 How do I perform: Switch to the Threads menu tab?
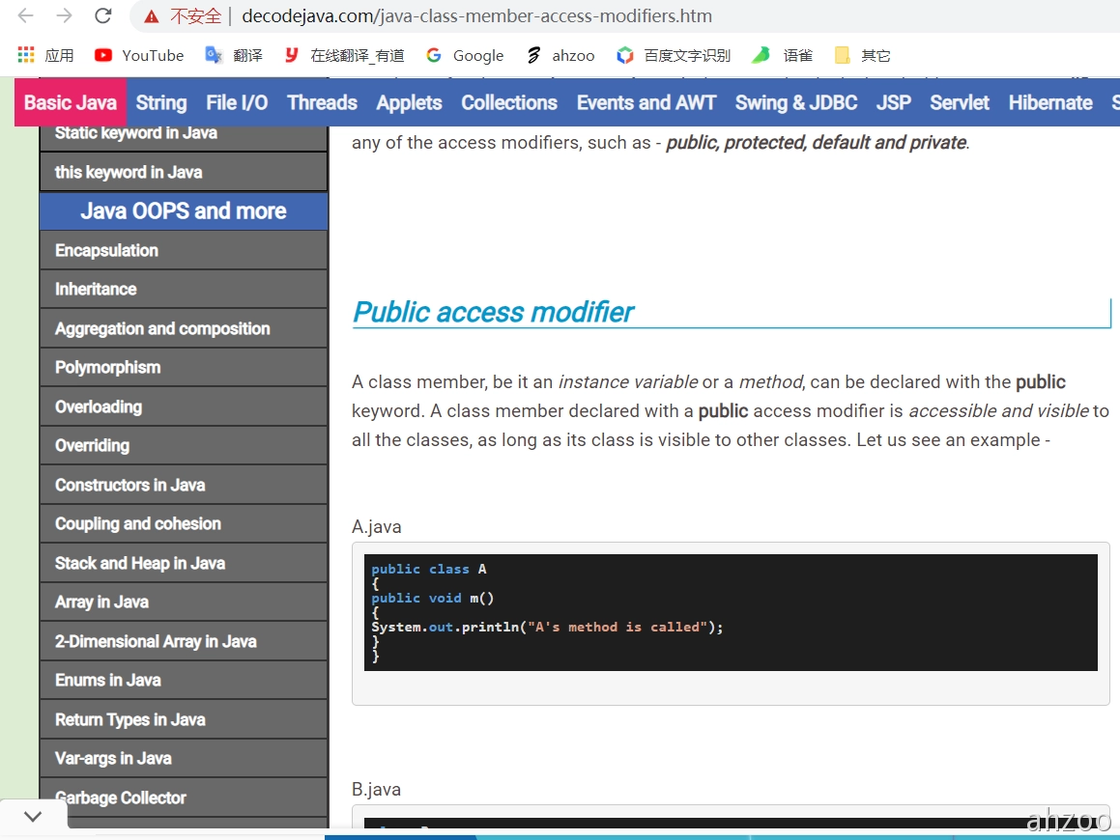pos(322,102)
